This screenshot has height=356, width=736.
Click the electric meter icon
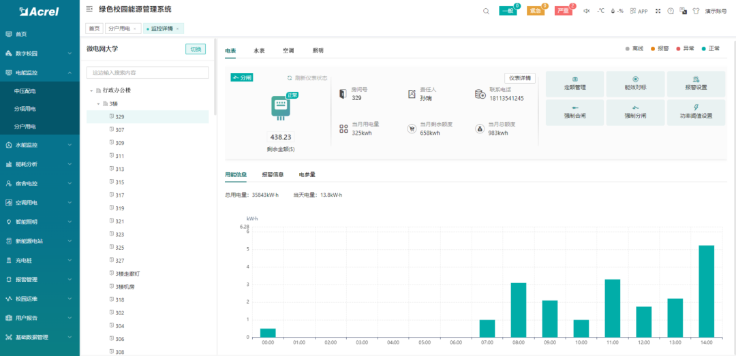[x=281, y=107]
